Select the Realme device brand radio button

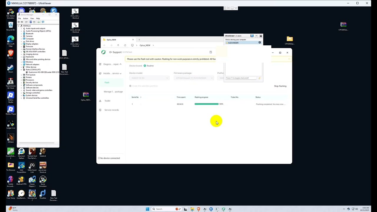click(145, 66)
